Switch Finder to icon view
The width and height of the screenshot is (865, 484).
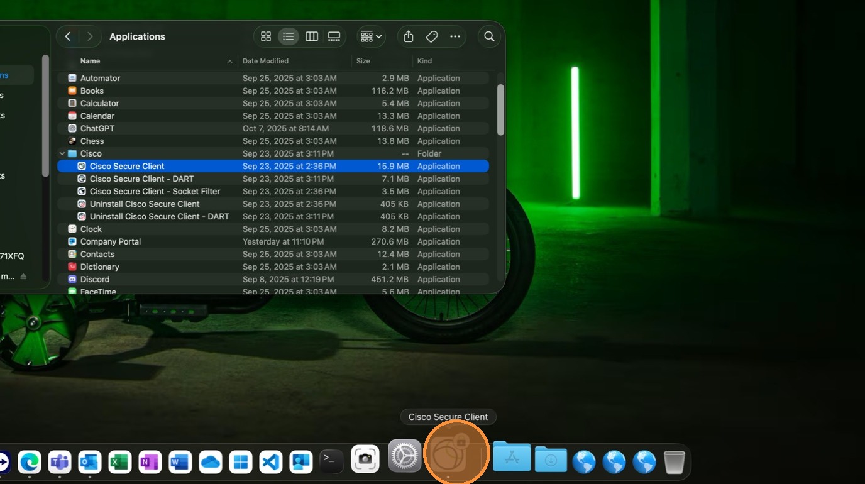click(x=266, y=36)
